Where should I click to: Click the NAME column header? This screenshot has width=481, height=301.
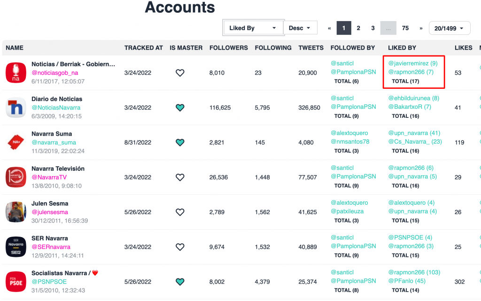click(x=15, y=48)
